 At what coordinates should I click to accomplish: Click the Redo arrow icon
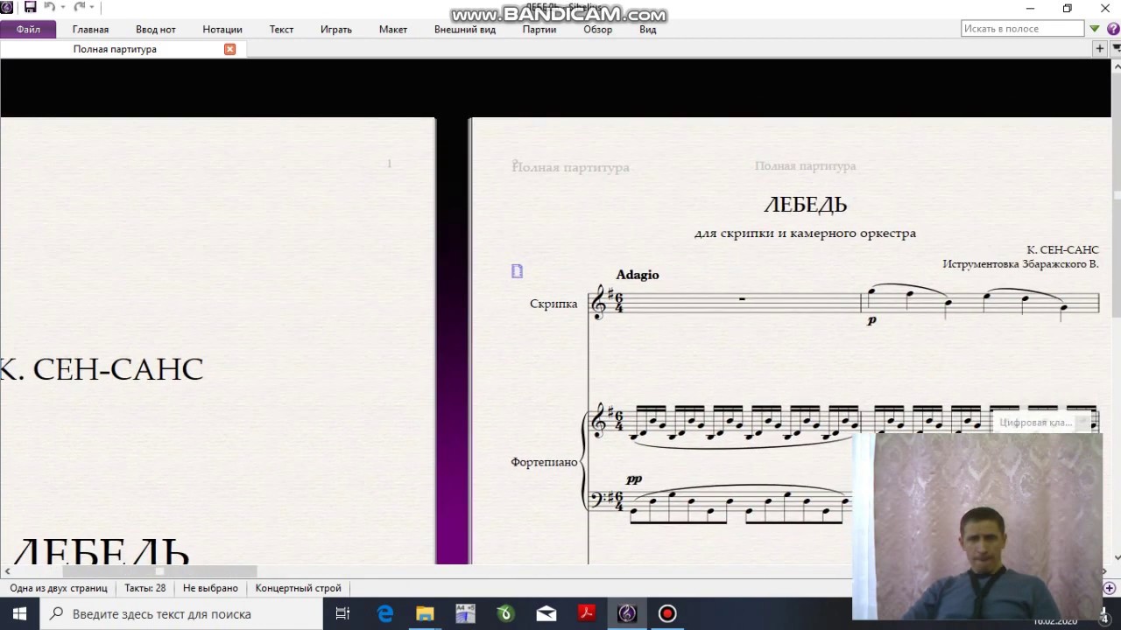point(79,8)
